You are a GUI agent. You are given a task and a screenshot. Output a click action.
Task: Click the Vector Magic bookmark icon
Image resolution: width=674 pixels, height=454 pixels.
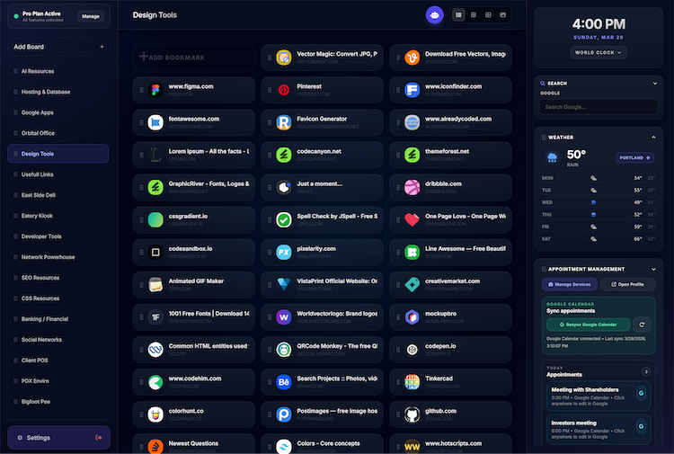point(284,58)
